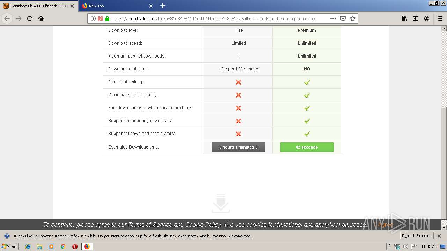Close the New Tab tab
447x251 pixels.
tap(151, 6)
